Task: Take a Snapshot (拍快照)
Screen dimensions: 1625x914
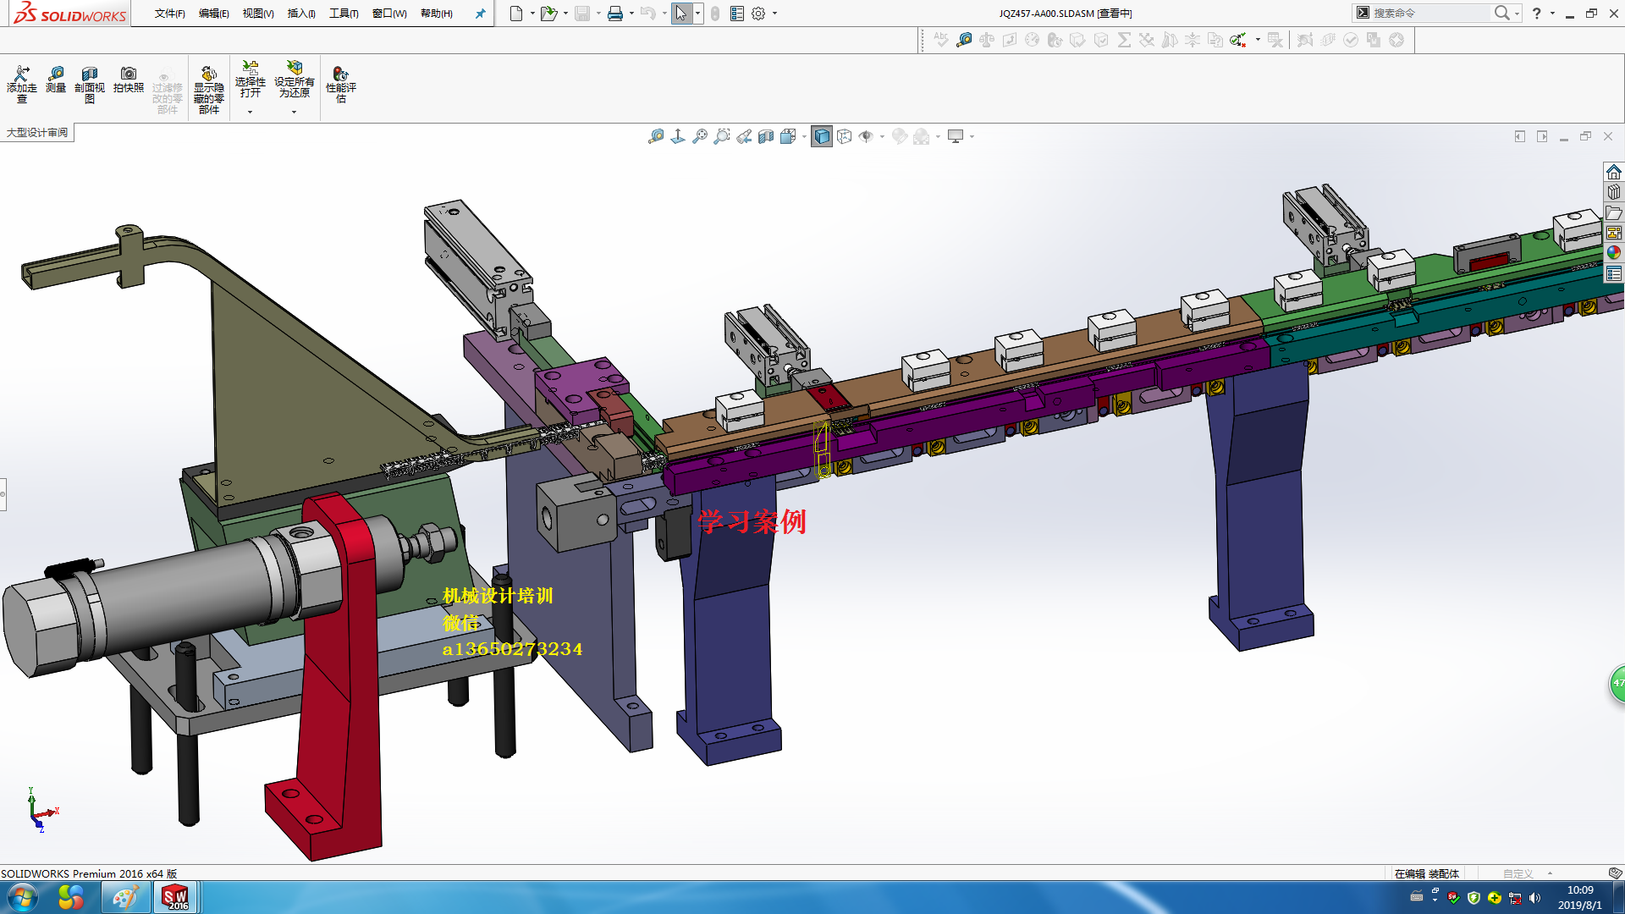Action: (x=129, y=80)
